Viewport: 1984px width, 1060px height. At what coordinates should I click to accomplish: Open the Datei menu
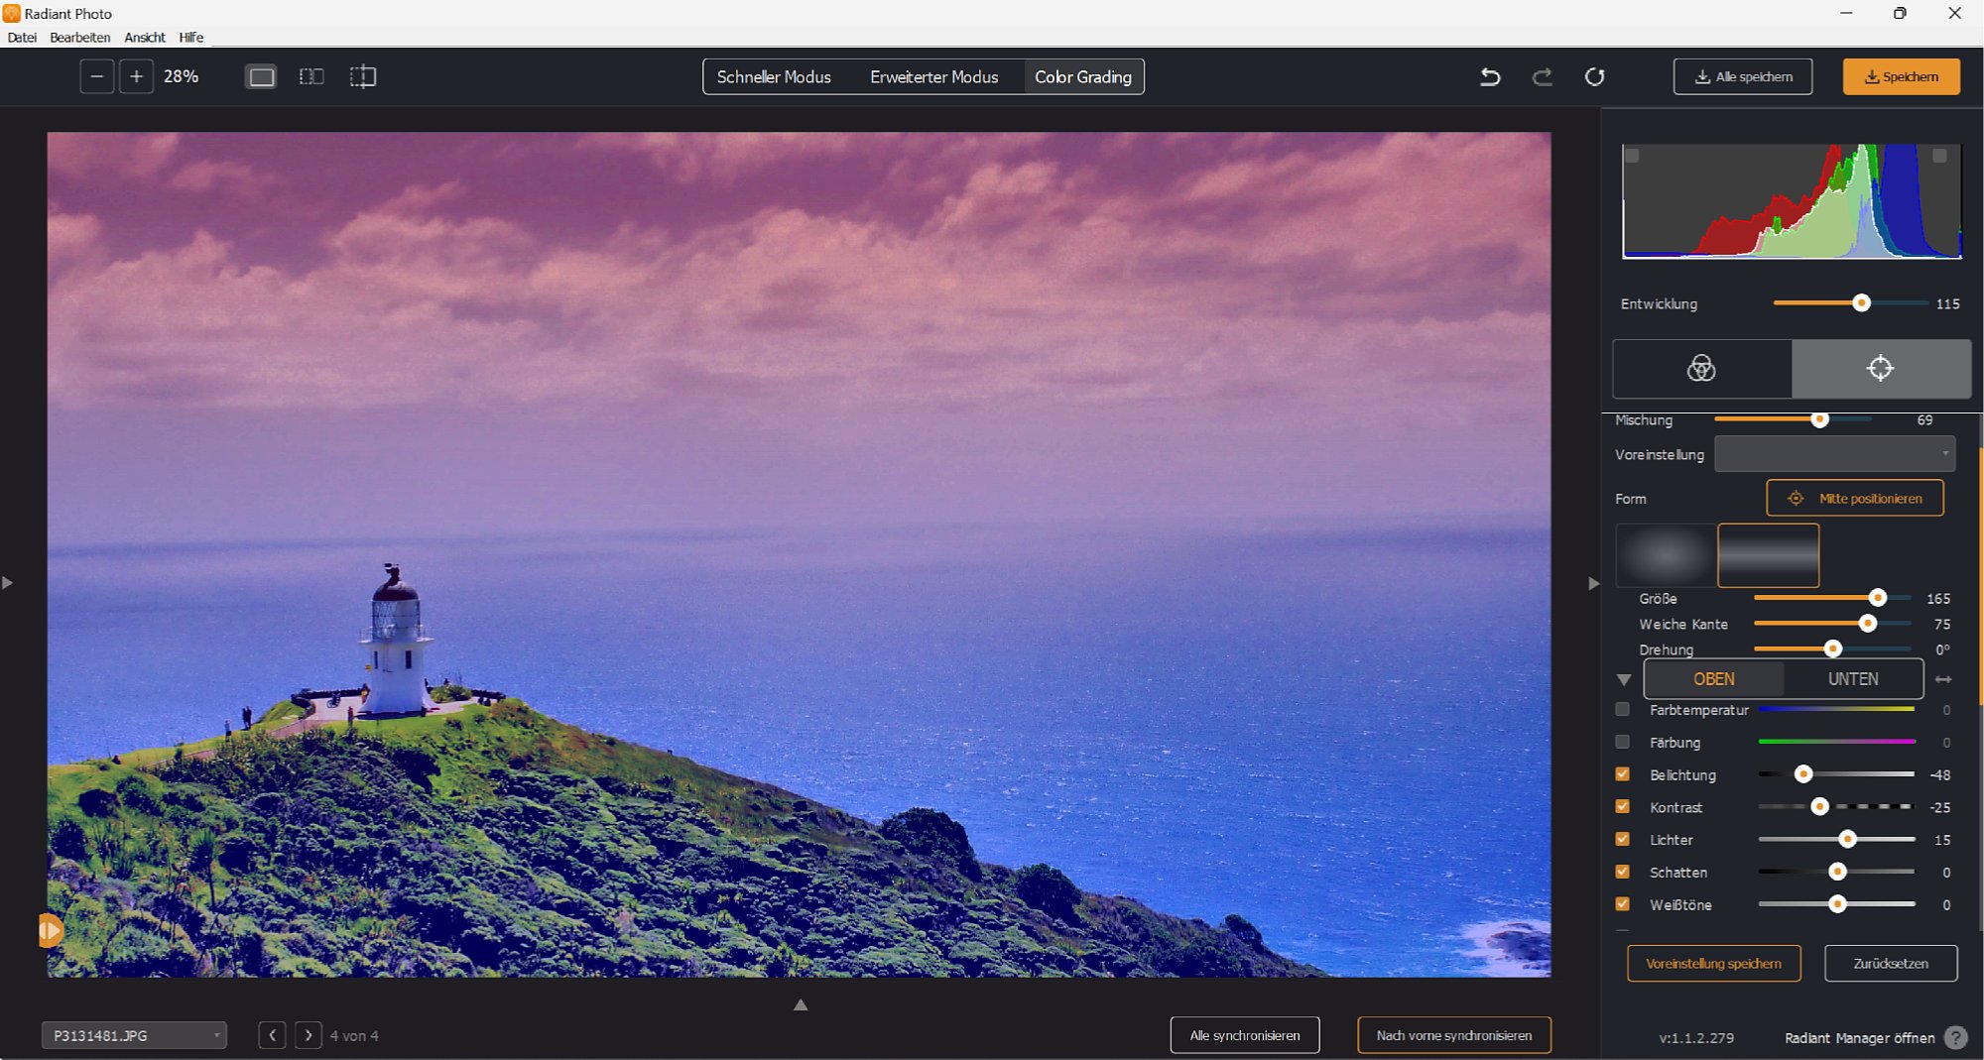point(22,37)
